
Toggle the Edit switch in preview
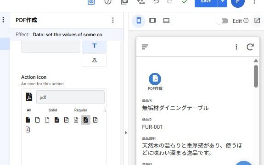222,21
